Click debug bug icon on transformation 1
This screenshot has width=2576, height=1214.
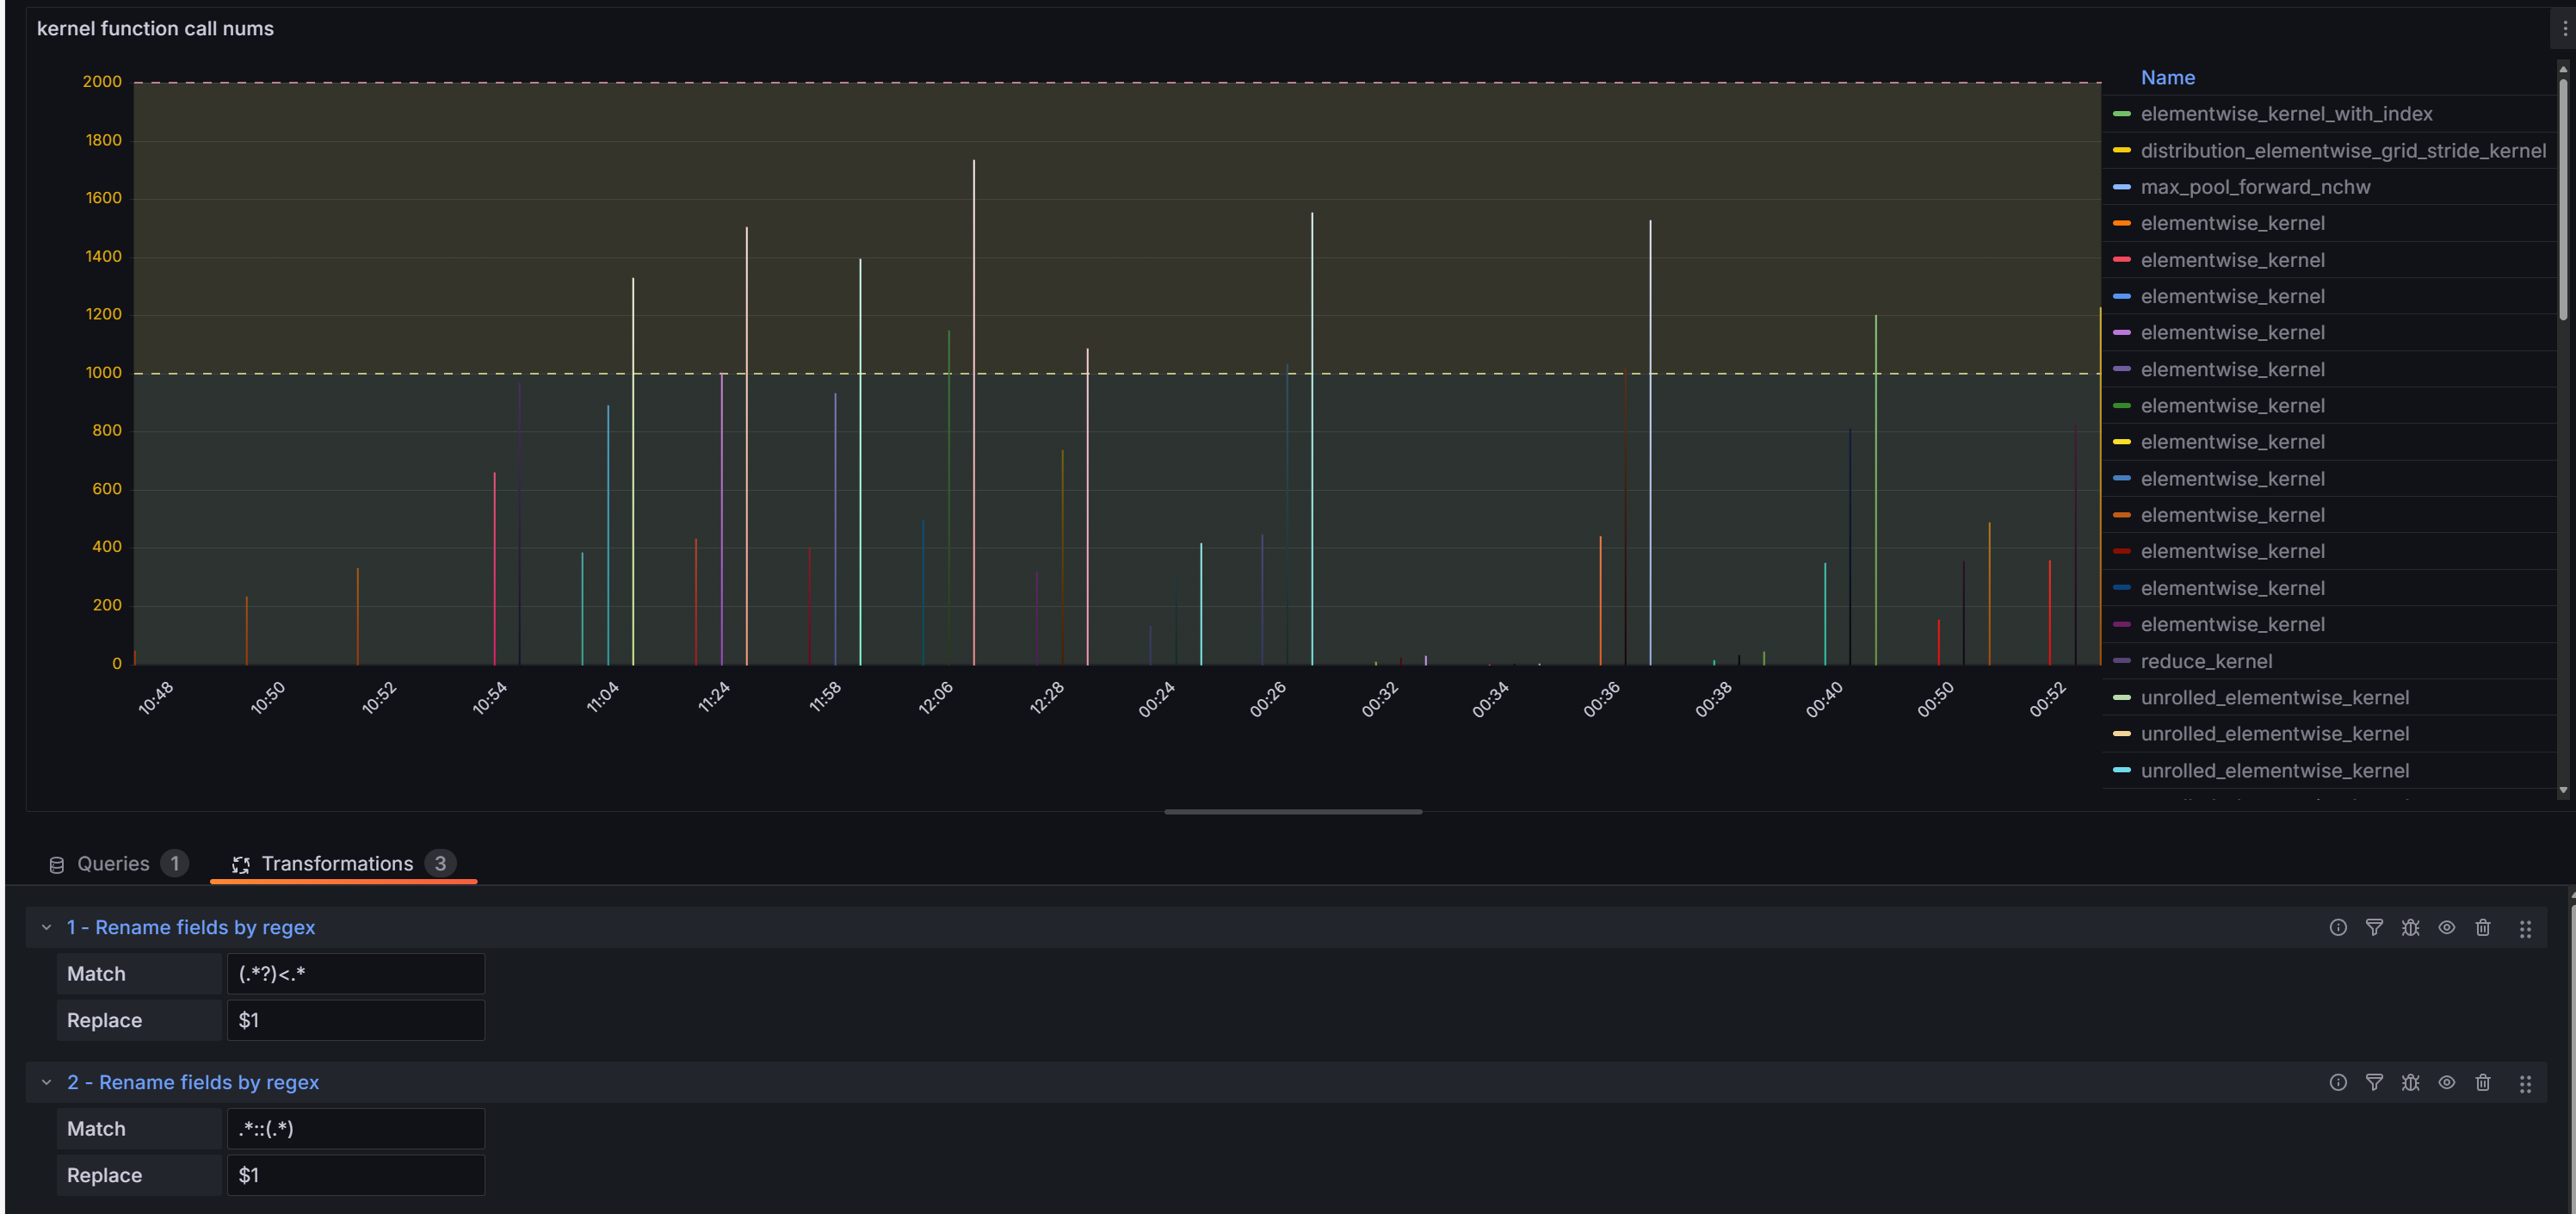tap(2410, 927)
